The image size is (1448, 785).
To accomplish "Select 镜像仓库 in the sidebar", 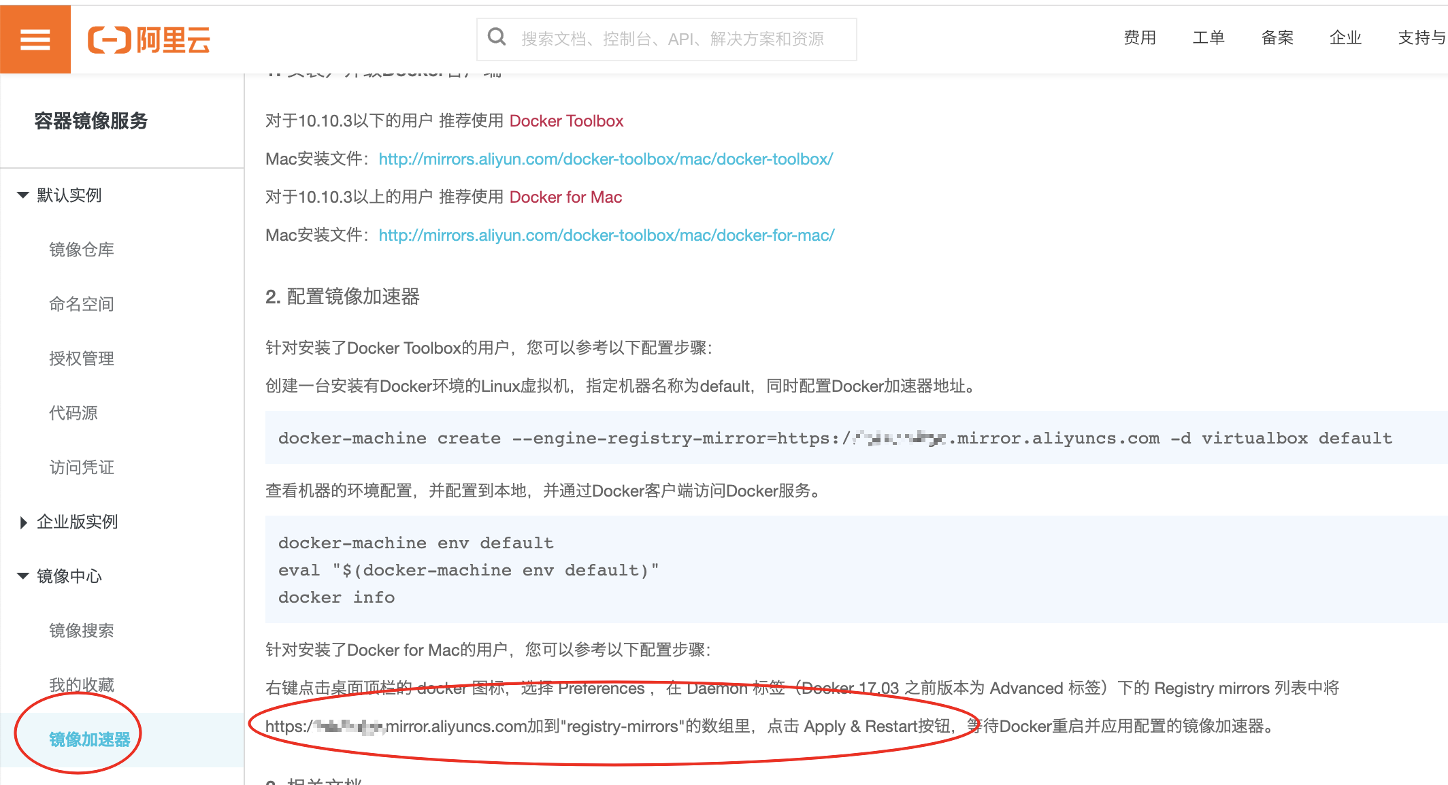I will tap(82, 250).
